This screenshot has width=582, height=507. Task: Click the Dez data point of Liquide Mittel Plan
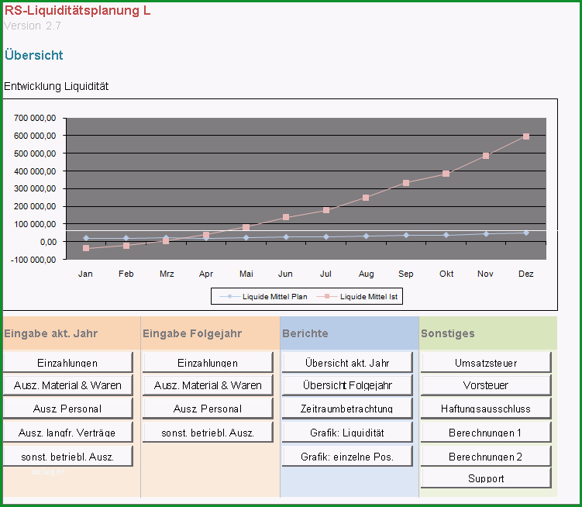pos(526,233)
